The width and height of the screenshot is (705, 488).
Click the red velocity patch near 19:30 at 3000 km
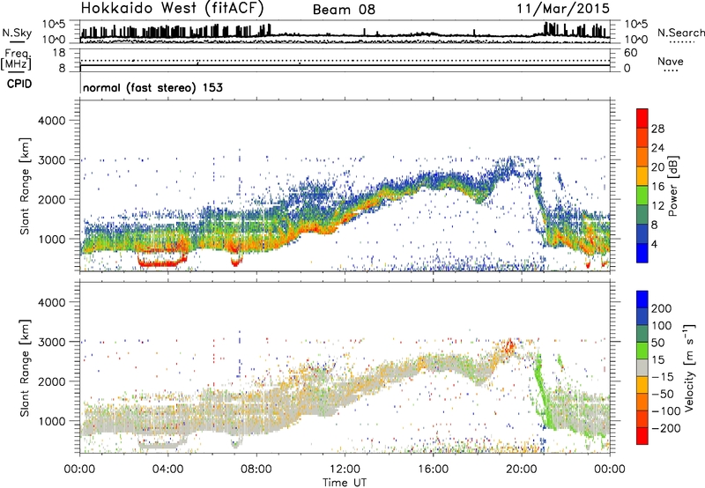tap(509, 346)
